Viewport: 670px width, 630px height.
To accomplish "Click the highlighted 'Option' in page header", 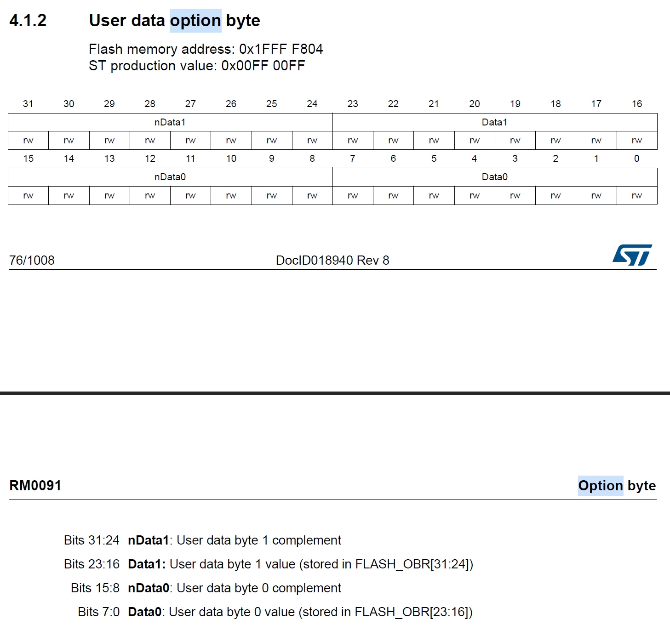I will pyautogui.click(x=601, y=486).
